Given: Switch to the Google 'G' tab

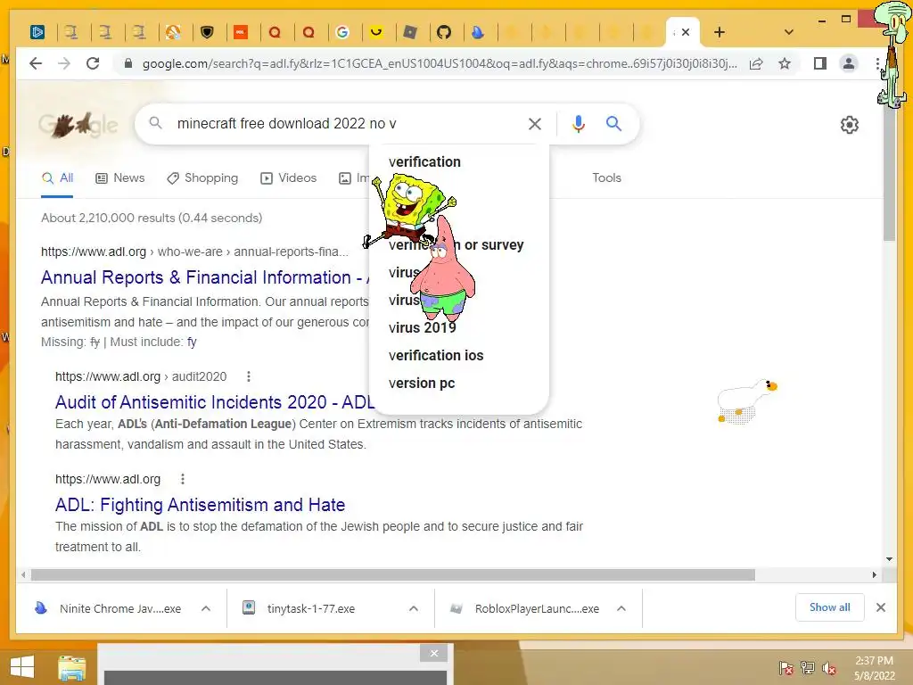Looking at the screenshot, I should (x=342, y=32).
